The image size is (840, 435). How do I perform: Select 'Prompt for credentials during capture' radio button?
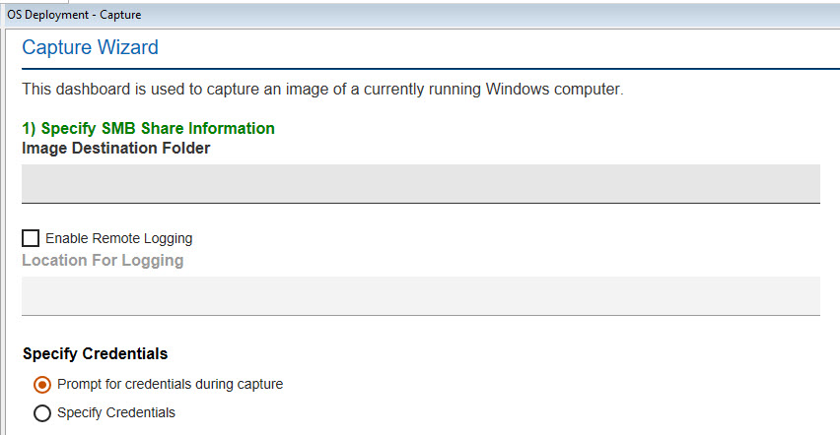42,385
